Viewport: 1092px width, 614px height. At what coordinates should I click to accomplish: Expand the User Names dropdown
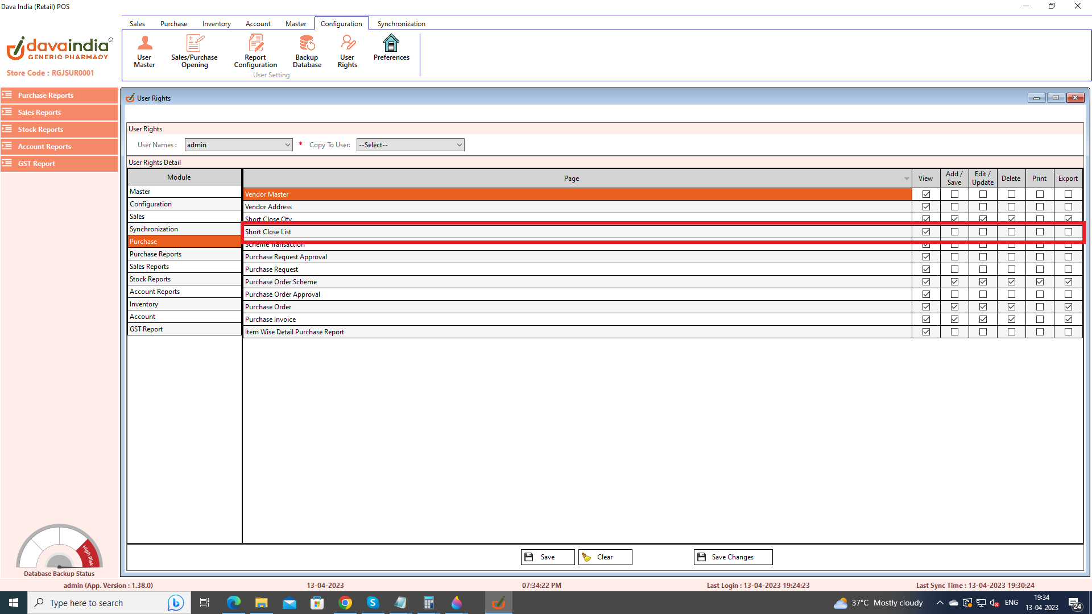point(287,145)
